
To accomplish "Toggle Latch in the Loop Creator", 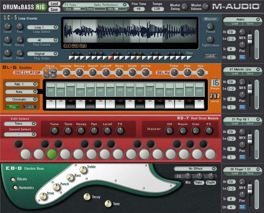I will click(210, 56).
